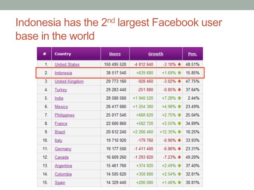This screenshot has width=254, height=190.
Task: Click the green up arrow in Argentina row
Action: click(179, 165)
